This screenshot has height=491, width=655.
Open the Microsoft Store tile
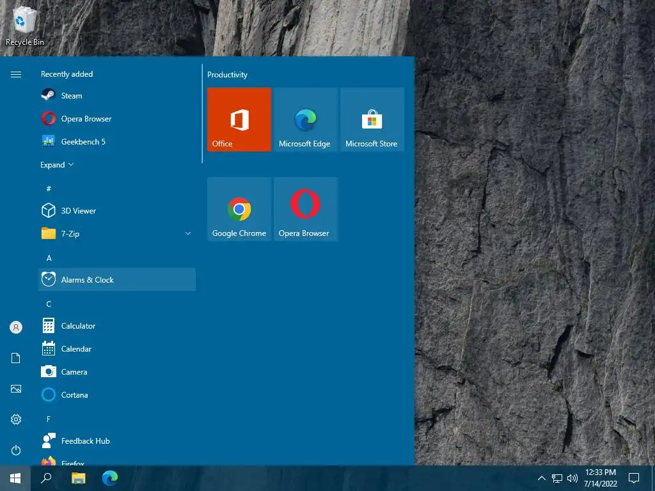click(x=372, y=120)
